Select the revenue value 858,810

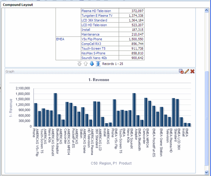(138, 53)
